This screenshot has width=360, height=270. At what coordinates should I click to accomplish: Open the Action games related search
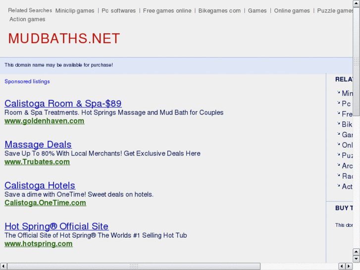pyautogui.click(x=27, y=19)
